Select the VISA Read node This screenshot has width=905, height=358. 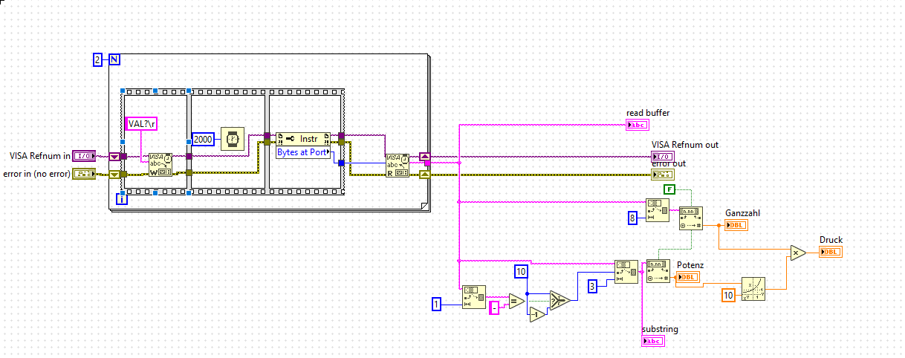396,165
